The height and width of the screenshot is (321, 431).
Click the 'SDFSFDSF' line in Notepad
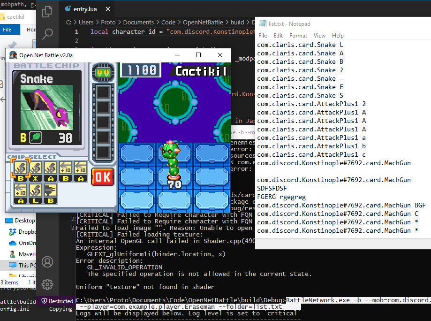pyautogui.click(x=272, y=188)
